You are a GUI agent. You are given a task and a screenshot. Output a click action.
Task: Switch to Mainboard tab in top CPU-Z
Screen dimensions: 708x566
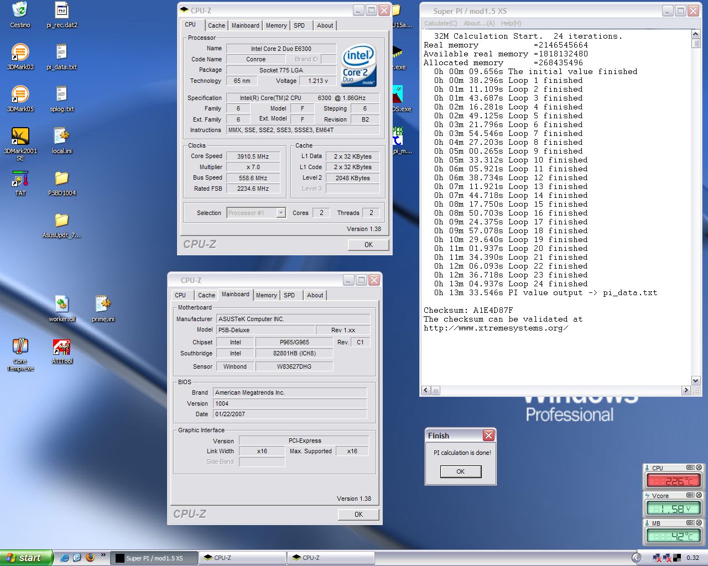245,25
